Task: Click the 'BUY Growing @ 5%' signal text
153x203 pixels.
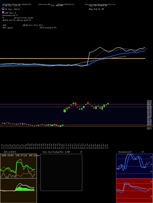Action: pos(48,28)
